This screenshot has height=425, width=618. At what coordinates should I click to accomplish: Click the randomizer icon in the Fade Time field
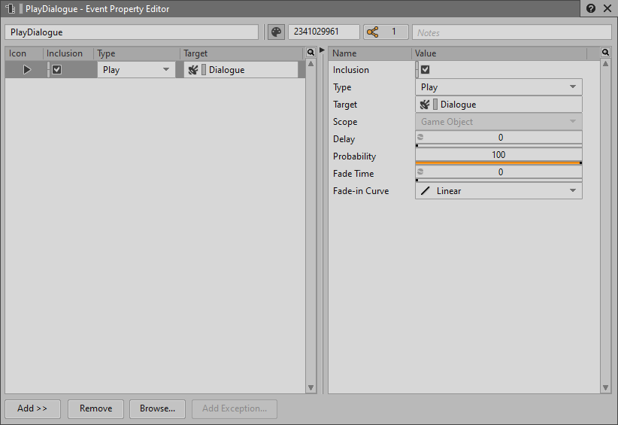click(x=421, y=172)
